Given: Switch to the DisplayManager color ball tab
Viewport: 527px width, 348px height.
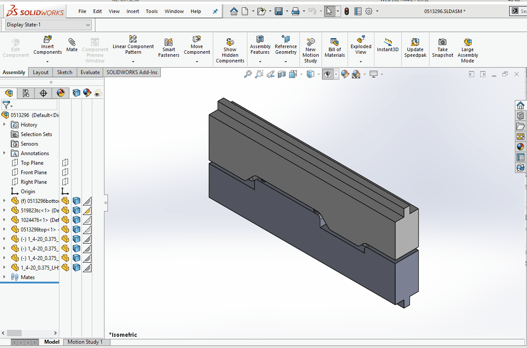Looking at the screenshot, I should tap(61, 93).
